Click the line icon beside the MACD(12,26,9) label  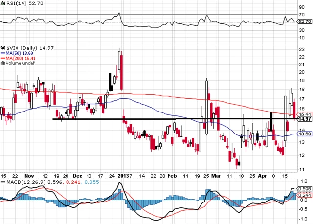click(x=2, y=182)
